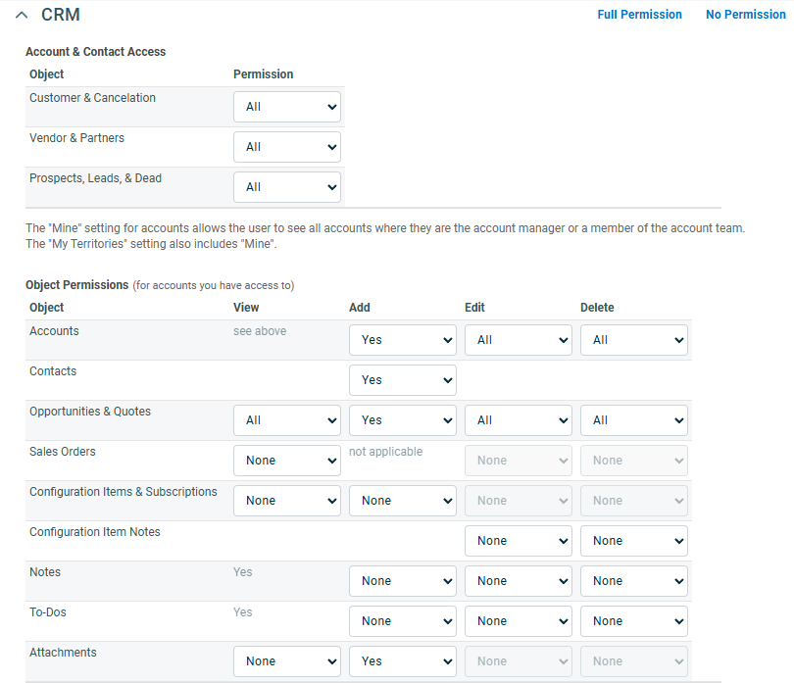The width and height of the screenshot is (794, 683).
Task: Open Customer & Cancelation permission dropdown
Action: (x=287, y=107)
